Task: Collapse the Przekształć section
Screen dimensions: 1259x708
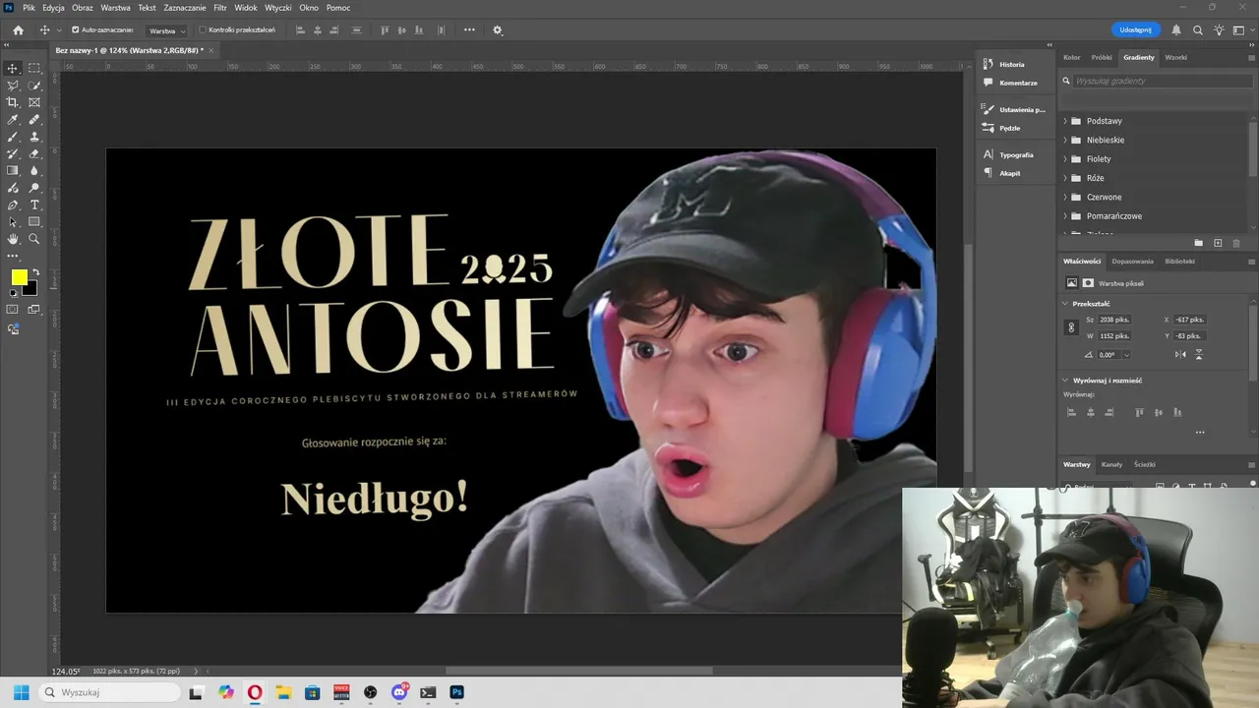Action: tap(1065, 304)
